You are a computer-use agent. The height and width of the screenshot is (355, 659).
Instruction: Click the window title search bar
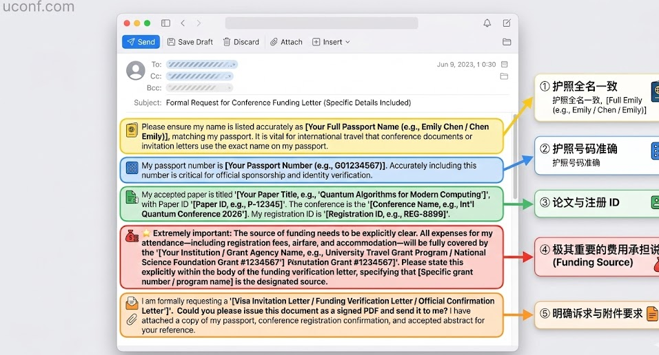(321, 23)
